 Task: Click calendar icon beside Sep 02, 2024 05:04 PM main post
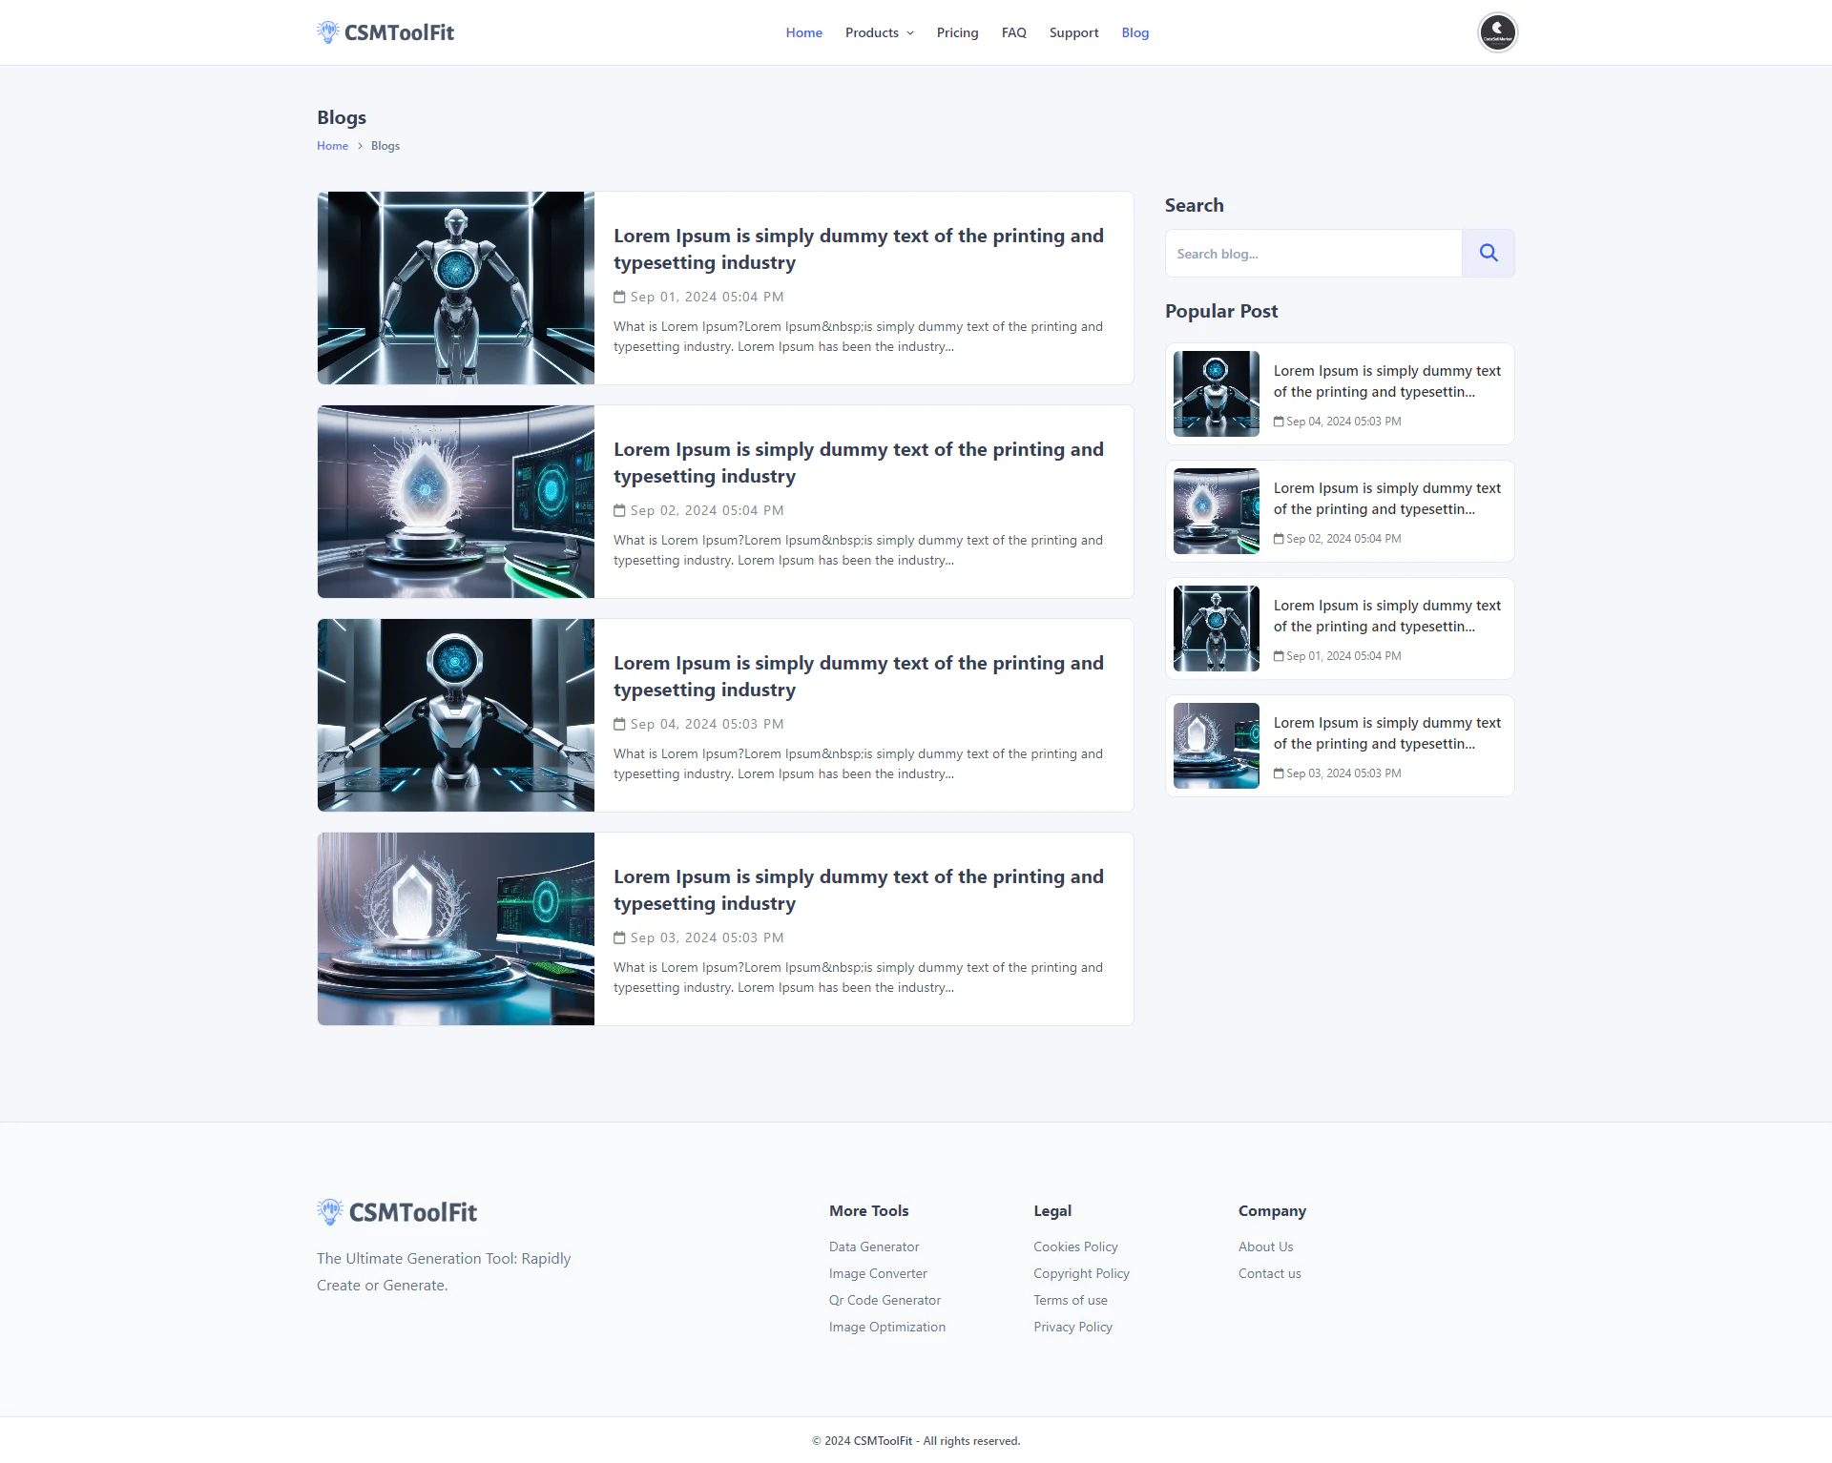(619, 510)
